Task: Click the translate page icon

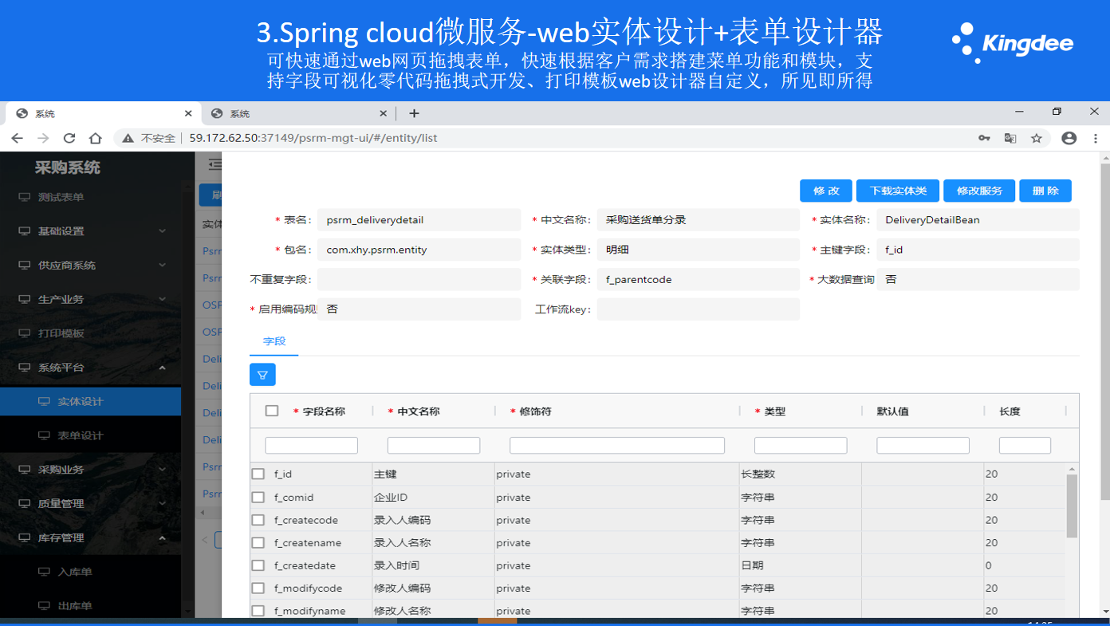Action: click(1010, 138)
